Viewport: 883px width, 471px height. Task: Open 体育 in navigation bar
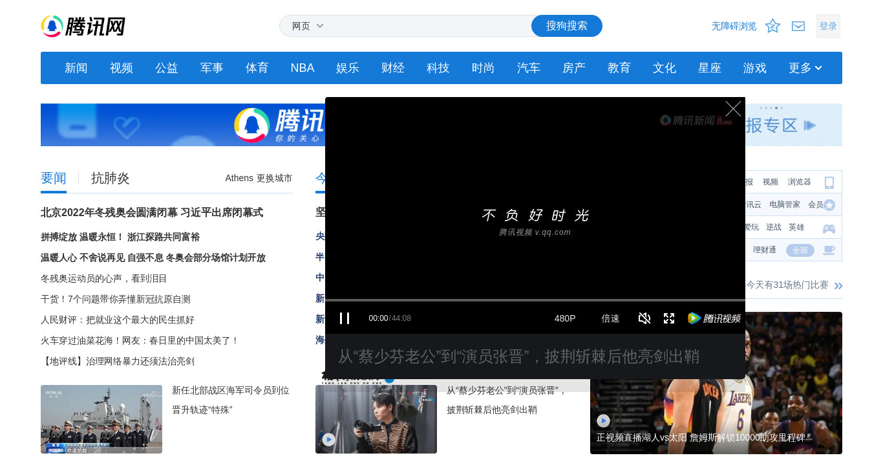257,68
